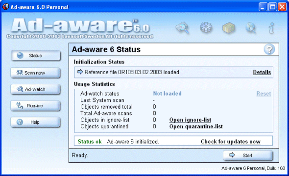Open the Ad-watch module
Image resolution: width=289 pixels, height=176 pixels.
(x=35, y=89)
